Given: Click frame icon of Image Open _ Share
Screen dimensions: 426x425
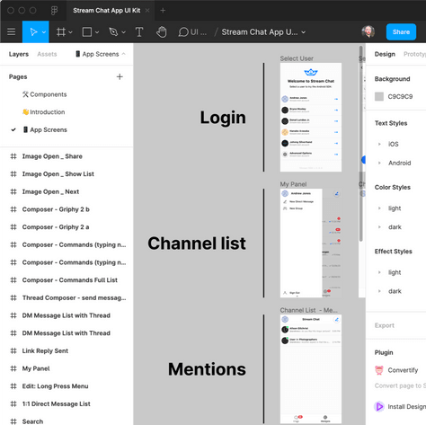Looking at the screenshot, I should point(13,156).
